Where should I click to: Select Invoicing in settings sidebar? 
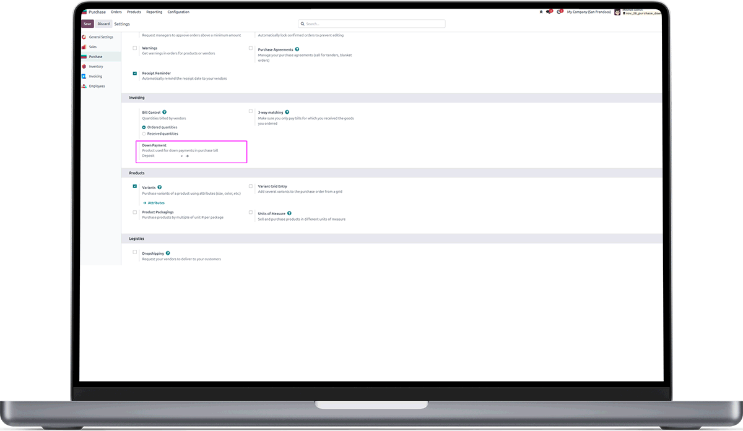pos(95,77)
